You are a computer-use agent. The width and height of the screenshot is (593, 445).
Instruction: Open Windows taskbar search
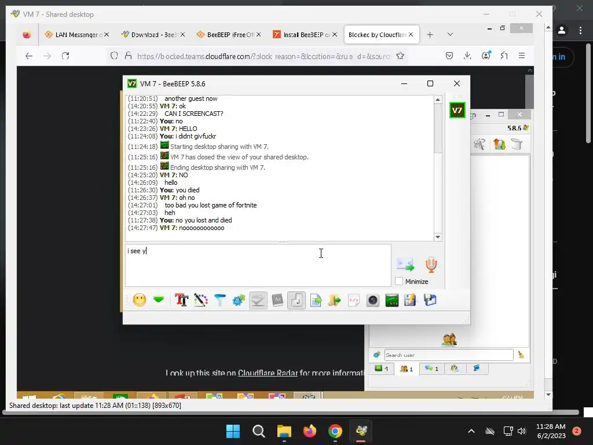259,431
